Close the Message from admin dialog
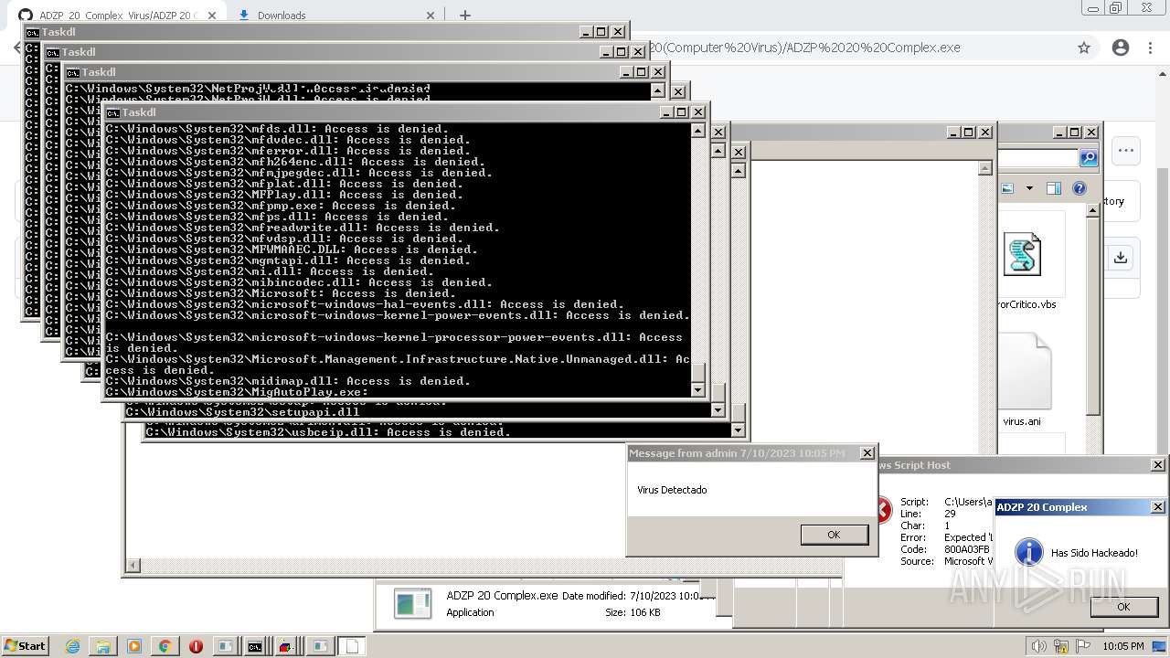The width and height of the screenshot is (1170, 658). [x=867, y=453]
